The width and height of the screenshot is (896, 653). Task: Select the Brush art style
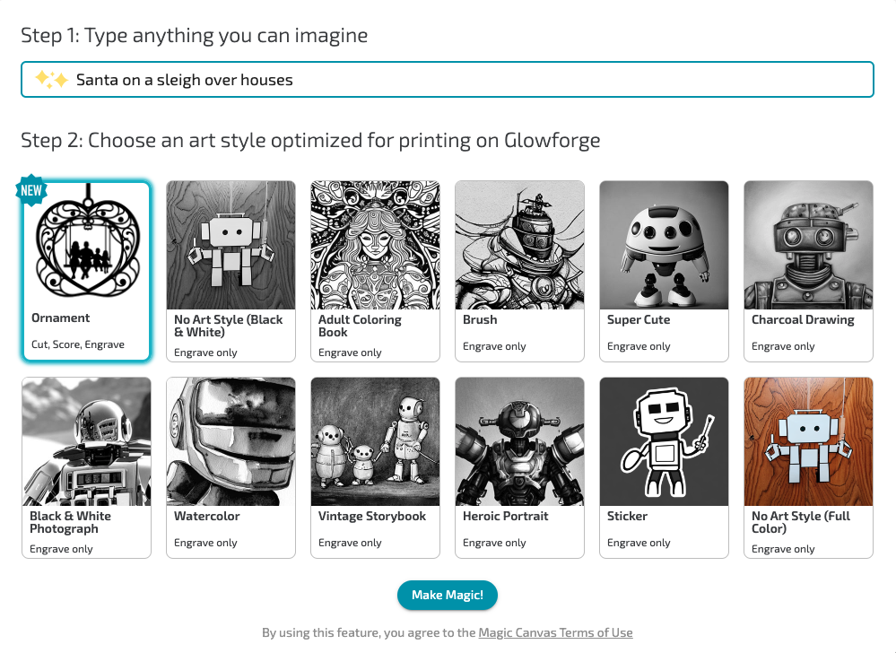519,245
